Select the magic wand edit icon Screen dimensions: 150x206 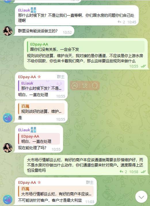(x=85, y=86)
